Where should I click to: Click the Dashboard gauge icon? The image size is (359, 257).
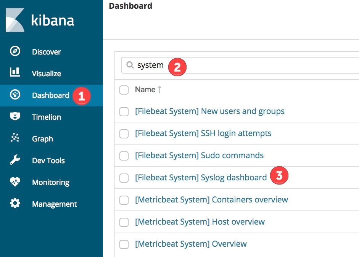pos(15,95)
